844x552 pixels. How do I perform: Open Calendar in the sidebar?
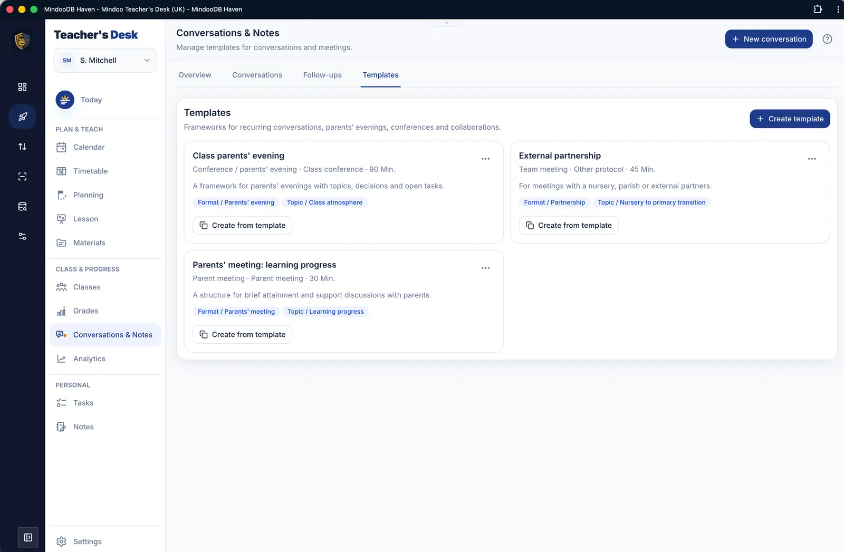(x=105, y=147)
